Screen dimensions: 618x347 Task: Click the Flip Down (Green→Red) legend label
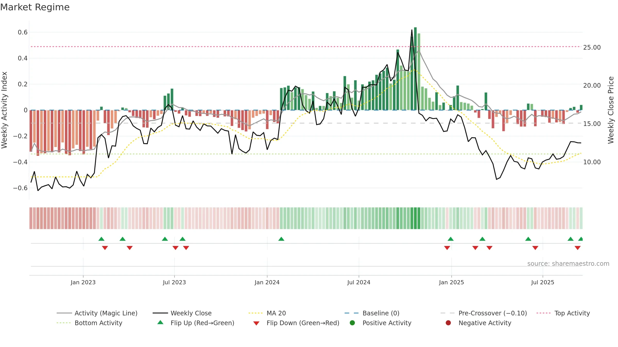(303, 323)
